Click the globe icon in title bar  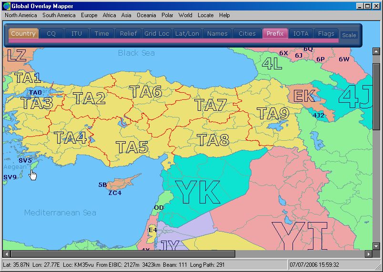coord(7,6)
